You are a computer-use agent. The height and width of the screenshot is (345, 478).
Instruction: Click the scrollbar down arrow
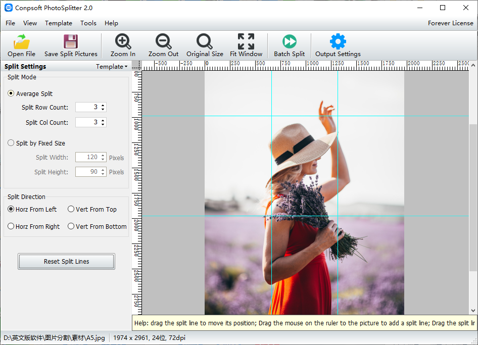pos(473,311)
